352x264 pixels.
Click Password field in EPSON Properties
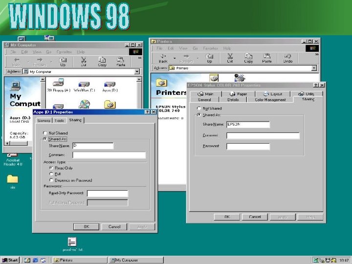tap(248, 146)
